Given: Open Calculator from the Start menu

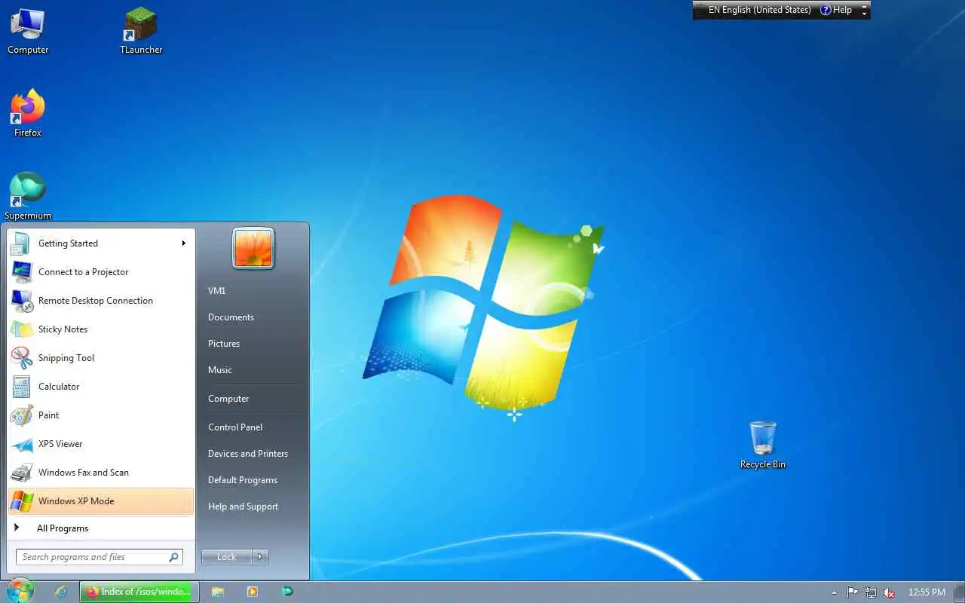Looking at the screenshot, I should [x=101, y=387].
